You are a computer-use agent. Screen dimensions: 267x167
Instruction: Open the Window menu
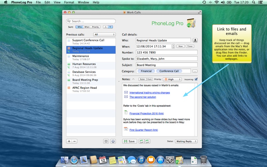[83, 2]
